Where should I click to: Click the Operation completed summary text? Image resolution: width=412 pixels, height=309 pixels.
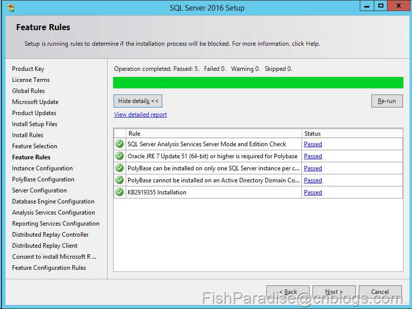[203, 69]
